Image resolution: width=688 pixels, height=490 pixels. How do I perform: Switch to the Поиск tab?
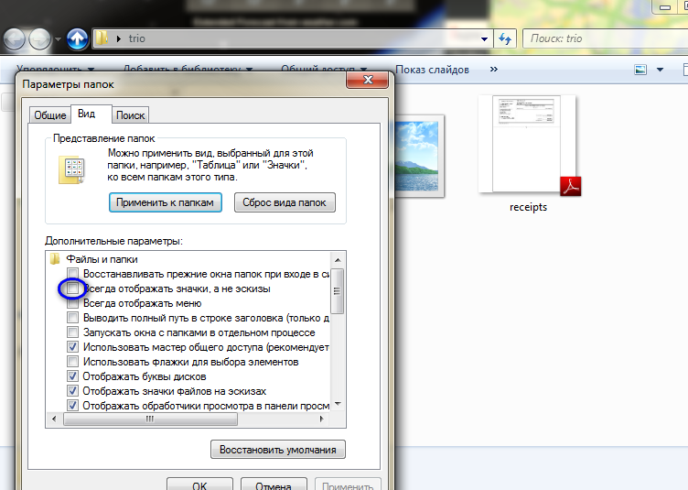point(130,115)
